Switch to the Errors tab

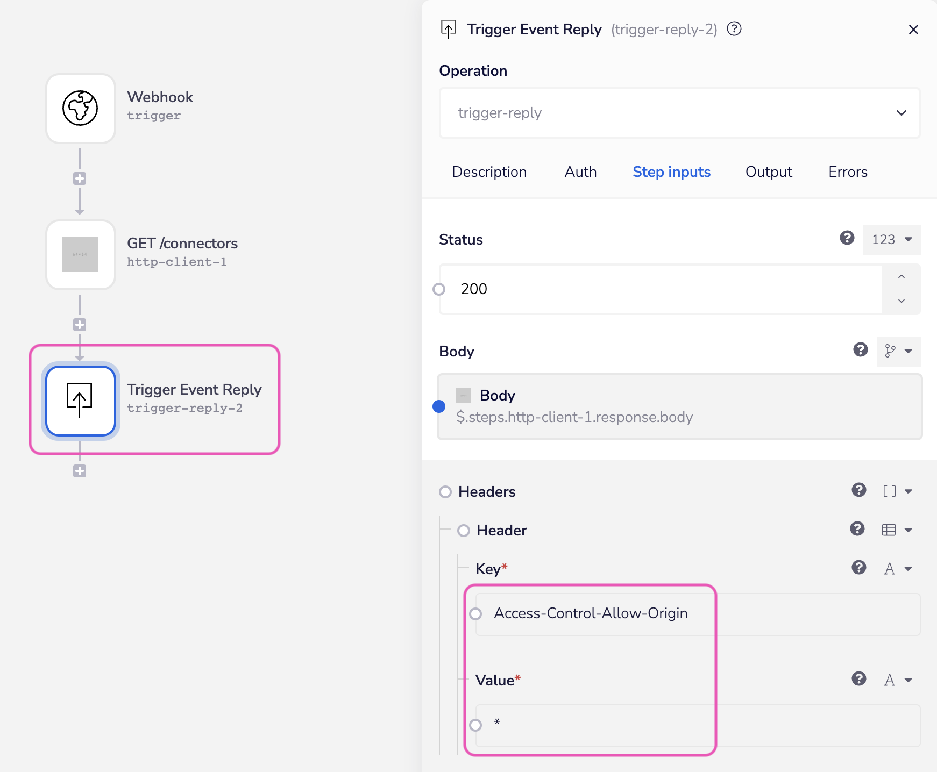point(847,172)
